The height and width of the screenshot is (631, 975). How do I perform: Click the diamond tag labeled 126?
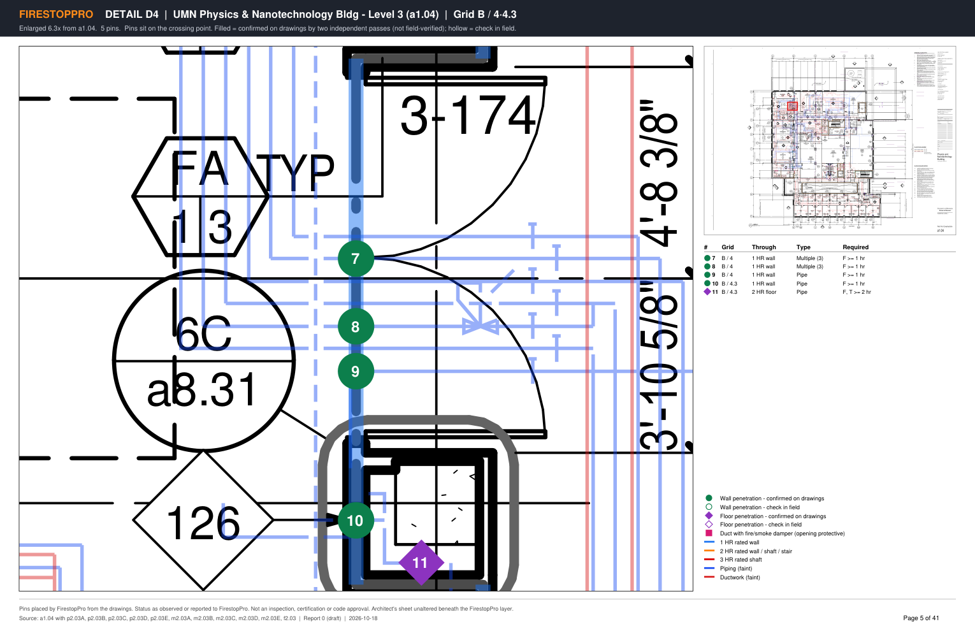203,520
